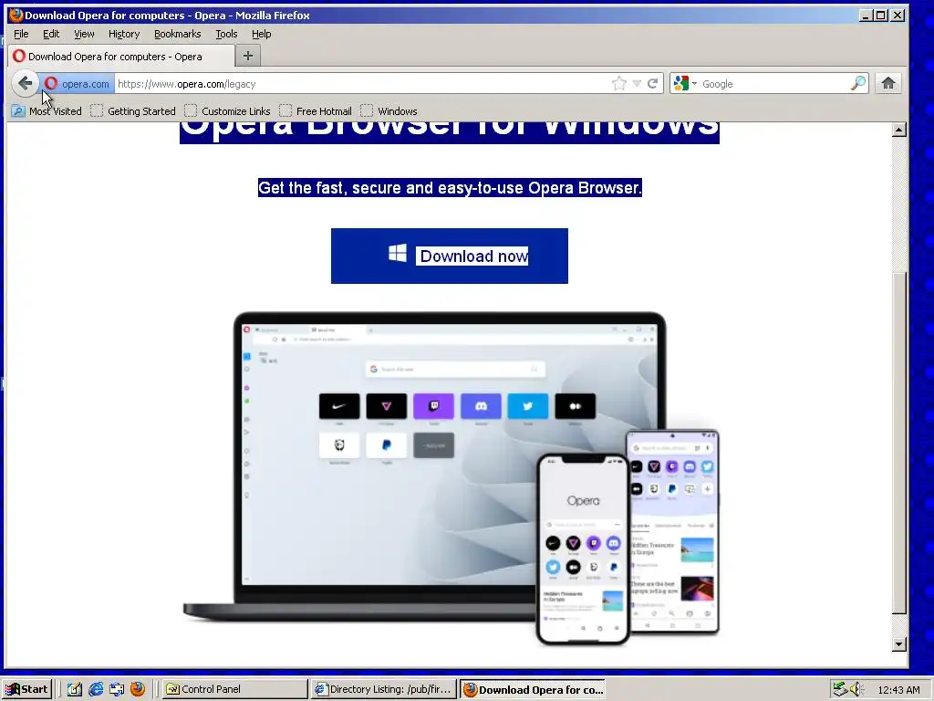Open a new tab with plus button
This screenshot has width=934, height=701.
tap(248, 56)
